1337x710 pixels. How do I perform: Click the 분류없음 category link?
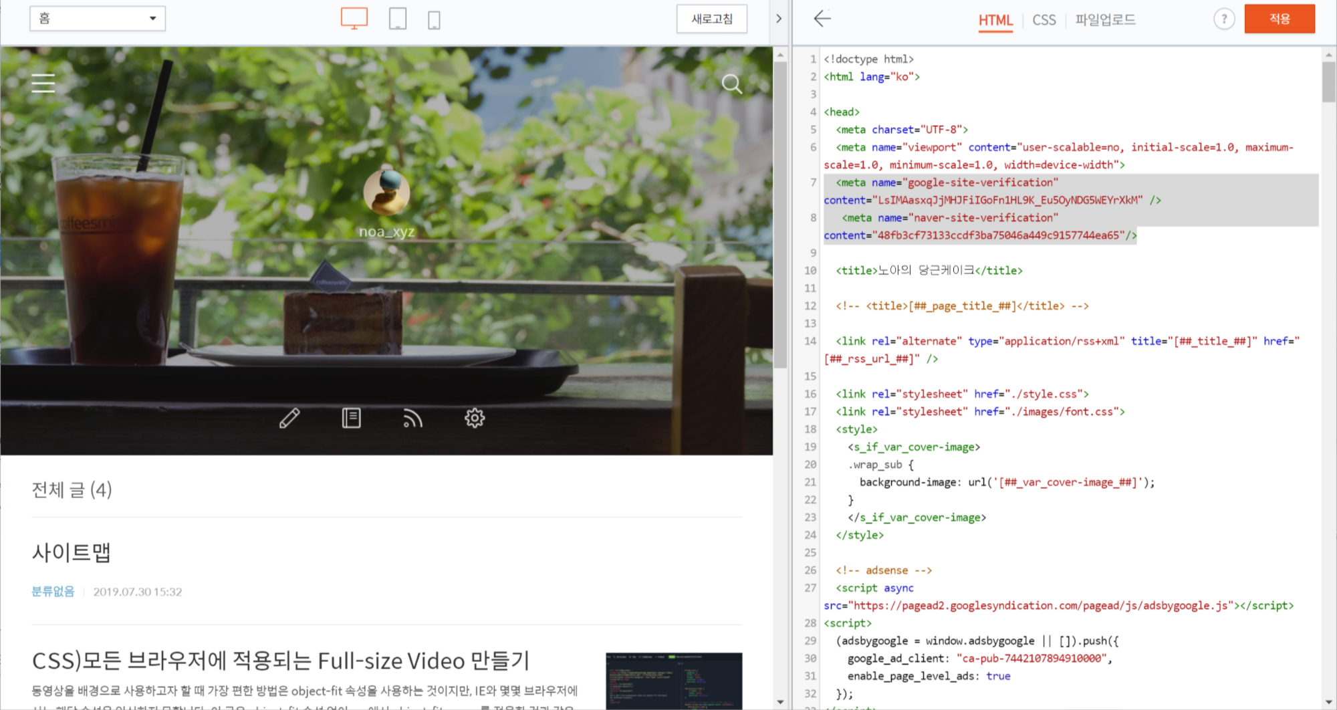[x=53, y=592]
